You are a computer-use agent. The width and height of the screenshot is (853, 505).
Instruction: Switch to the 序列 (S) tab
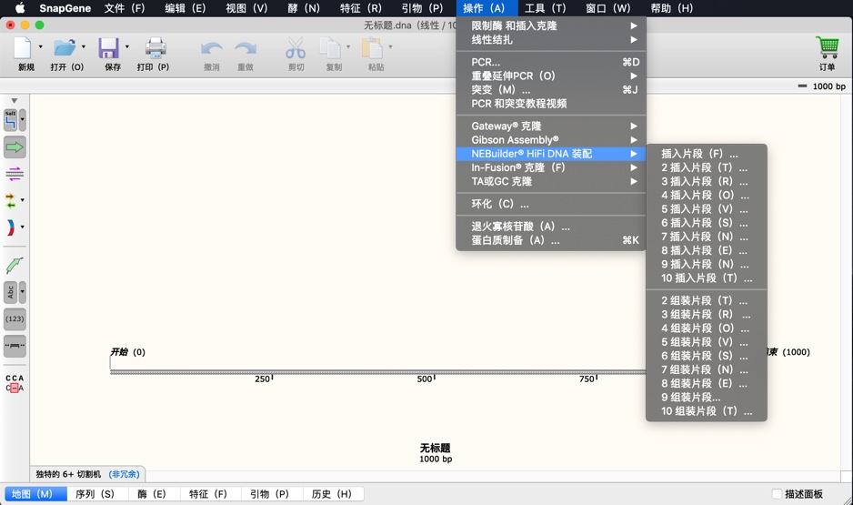coord(95,494)
